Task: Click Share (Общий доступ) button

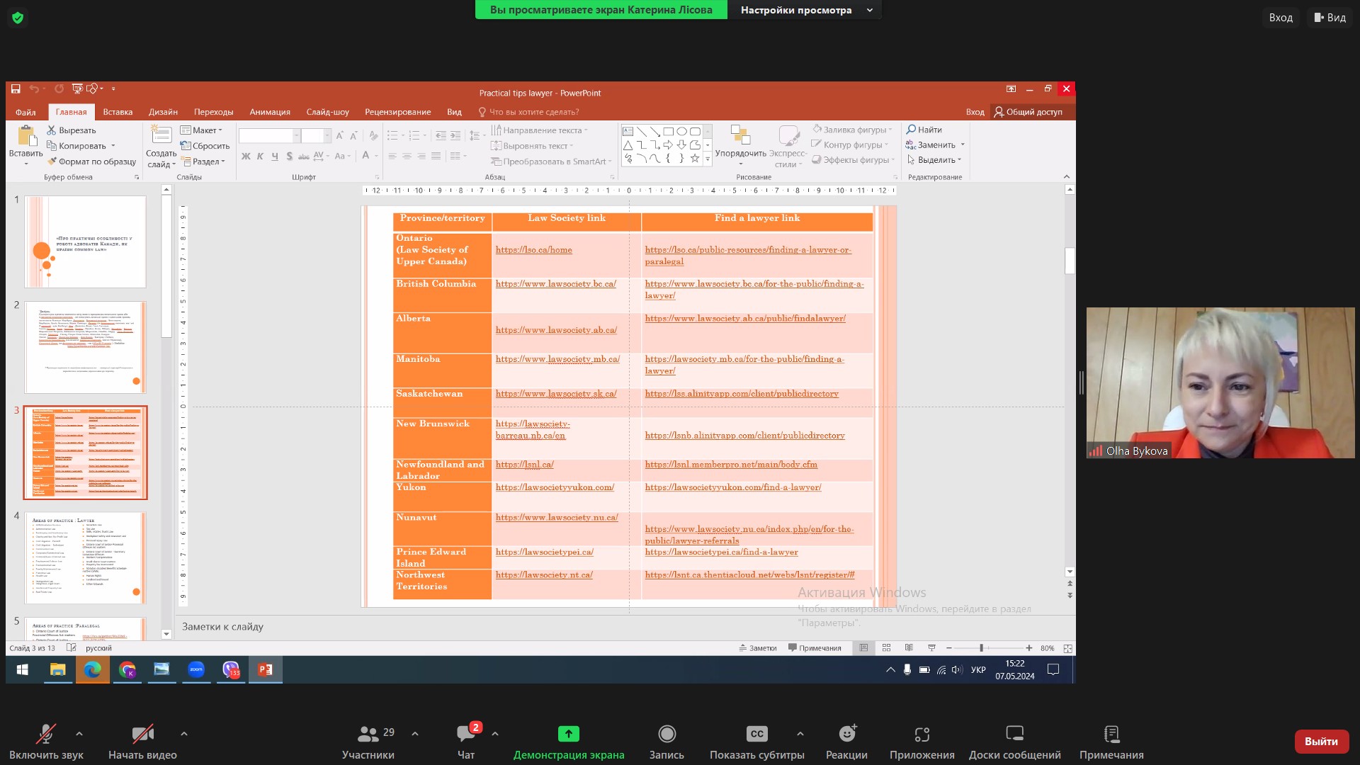Action: (x=1028, y=112)
